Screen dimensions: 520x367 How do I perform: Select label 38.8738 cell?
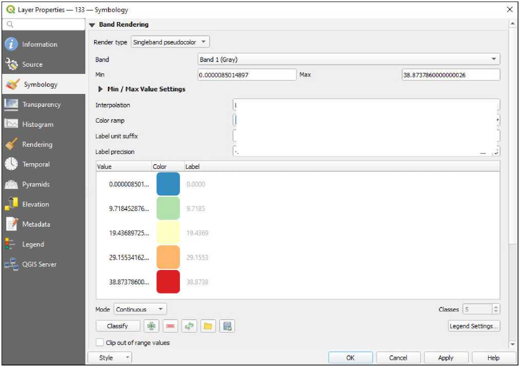pos(197,282)
